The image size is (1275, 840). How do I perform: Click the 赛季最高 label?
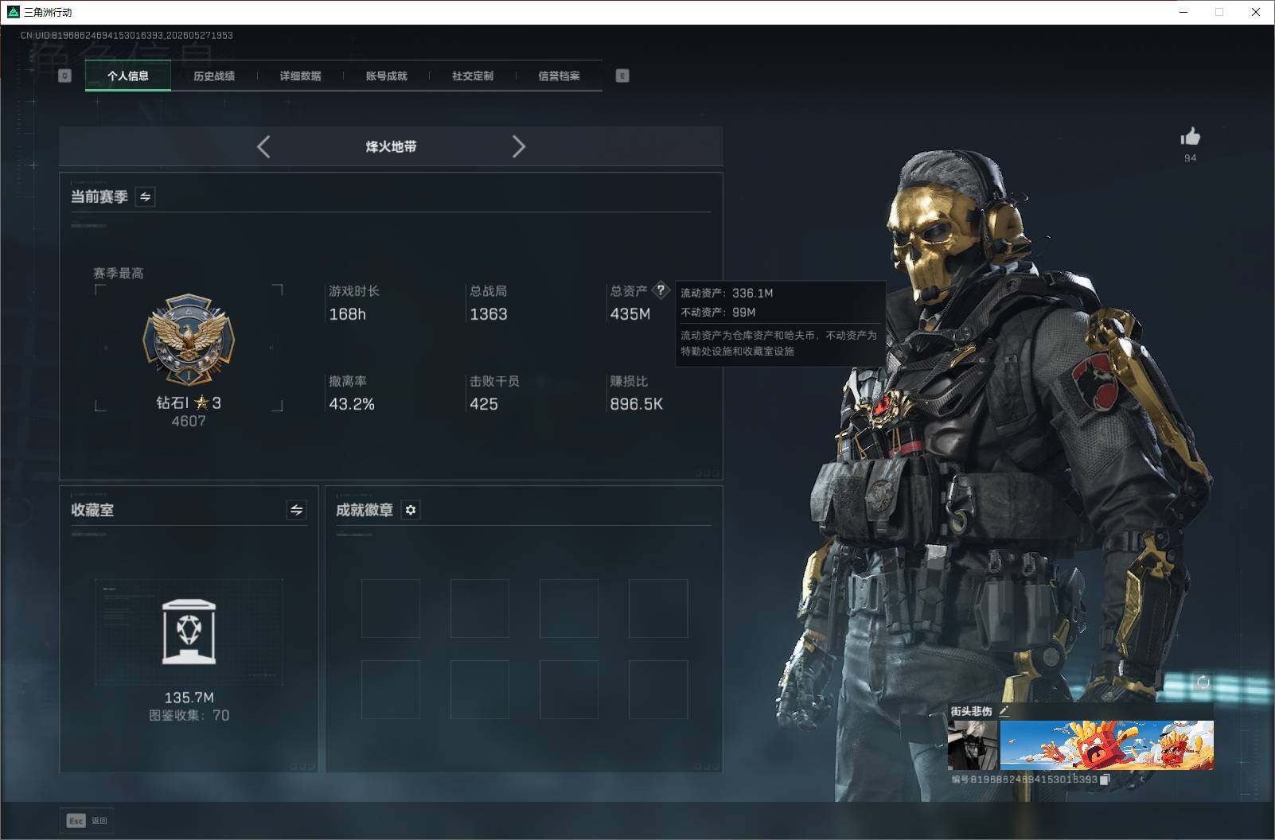(x=119, y=273)
